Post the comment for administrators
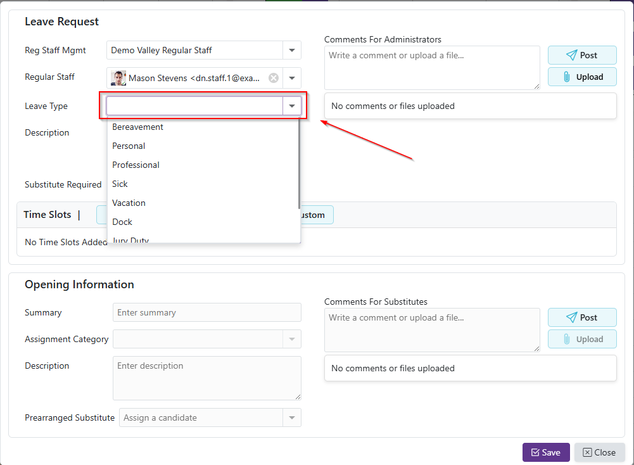Screen dimensions: 634x465 (x=581, y=55)
